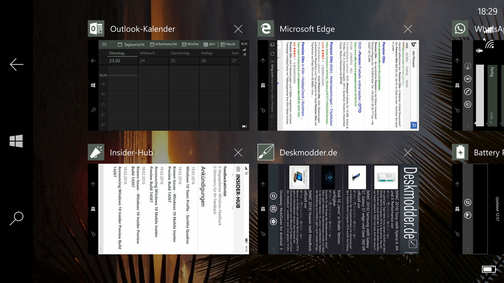Switch to the Deskmodder.de thumbnail

338,209
